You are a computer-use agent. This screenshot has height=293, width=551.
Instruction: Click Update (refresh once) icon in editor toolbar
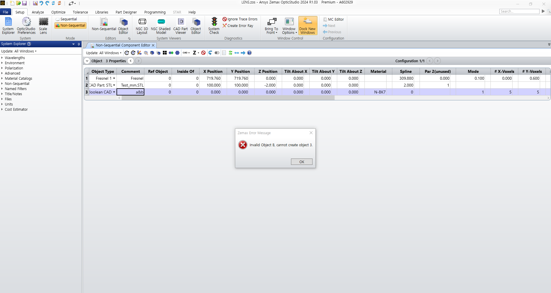127,53
